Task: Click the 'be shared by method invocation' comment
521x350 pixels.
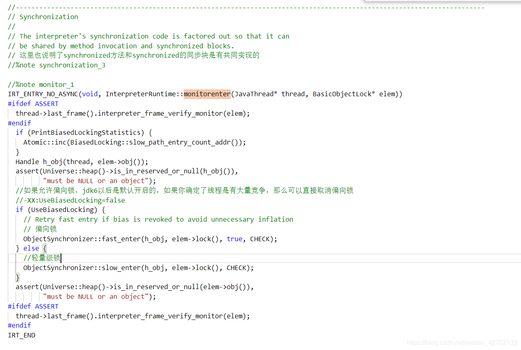Action: [x=121, y=46]
